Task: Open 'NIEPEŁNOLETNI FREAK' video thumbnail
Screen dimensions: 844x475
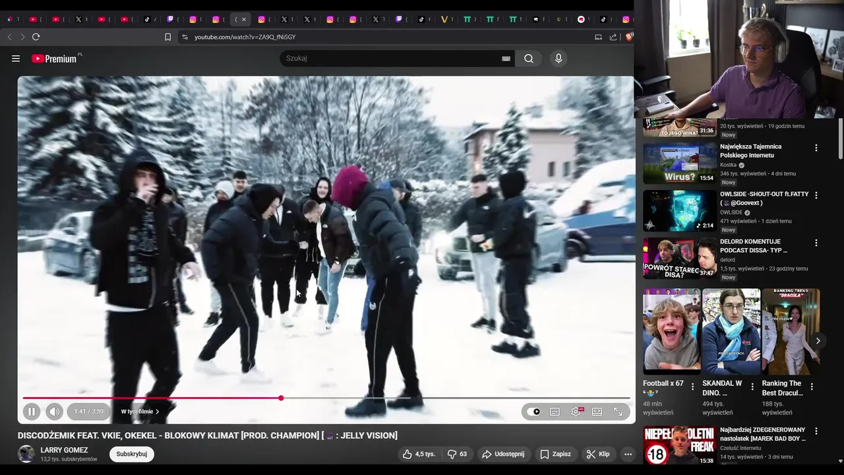Action: (x=680, y=445)
